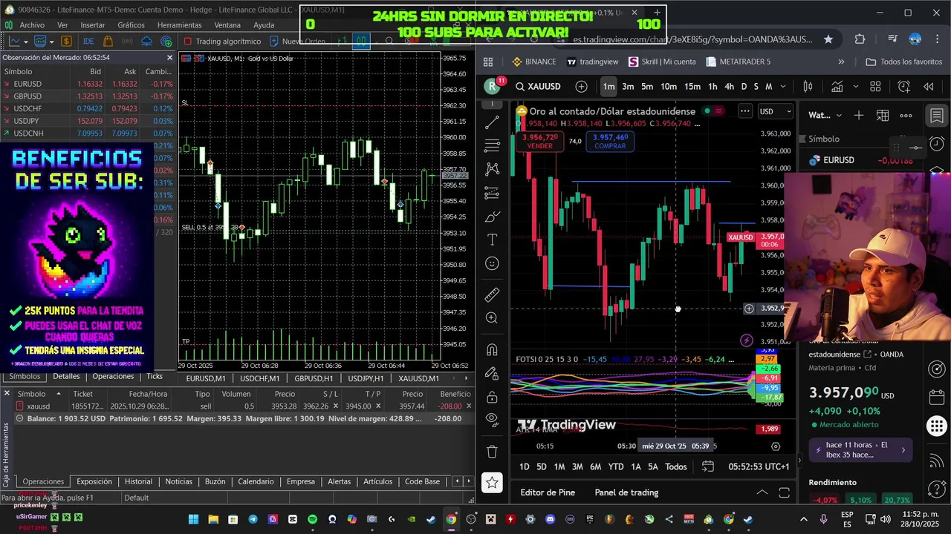Screen dimensions: 951x534
Task: Toggle stay in drawing mode pencil-lock
Action: pyautogui.click(x=492, y=374)
